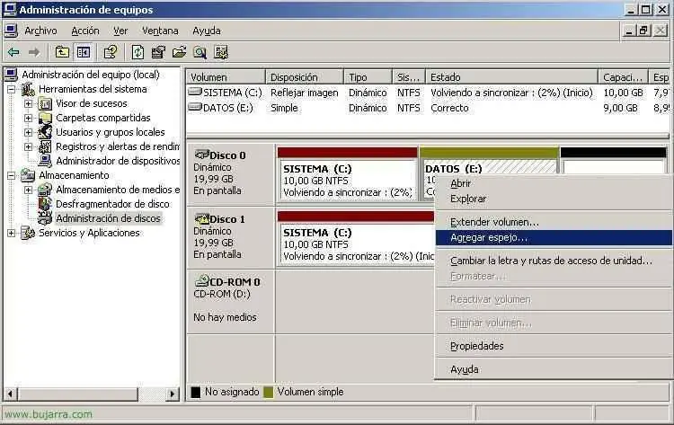Image resolution: width=674 pixels, height=425 pixels.
Task: Choose Propiedades in the context menu
Action: (554, 346)
